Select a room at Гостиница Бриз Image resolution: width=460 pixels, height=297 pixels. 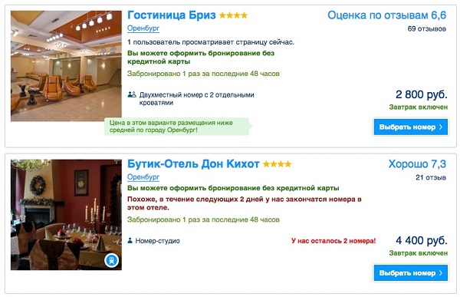411,127
